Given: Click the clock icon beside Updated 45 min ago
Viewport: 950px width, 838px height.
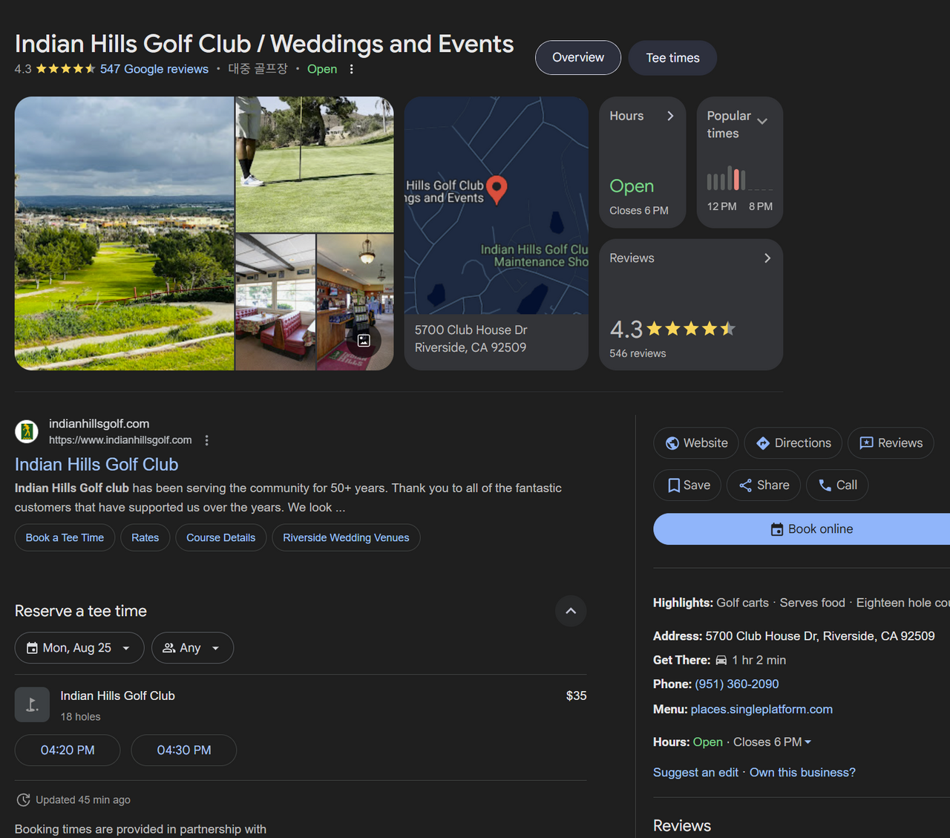Looking at the screenshot, I should click(24, 800).
